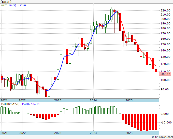The width and height of the screenshot is (173, 139).
Task: Click the 90.00 price axis label
Action: click(165, 89)
